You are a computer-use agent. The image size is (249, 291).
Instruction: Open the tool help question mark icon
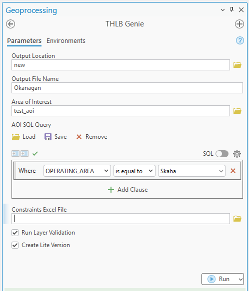tap(240, 40)
